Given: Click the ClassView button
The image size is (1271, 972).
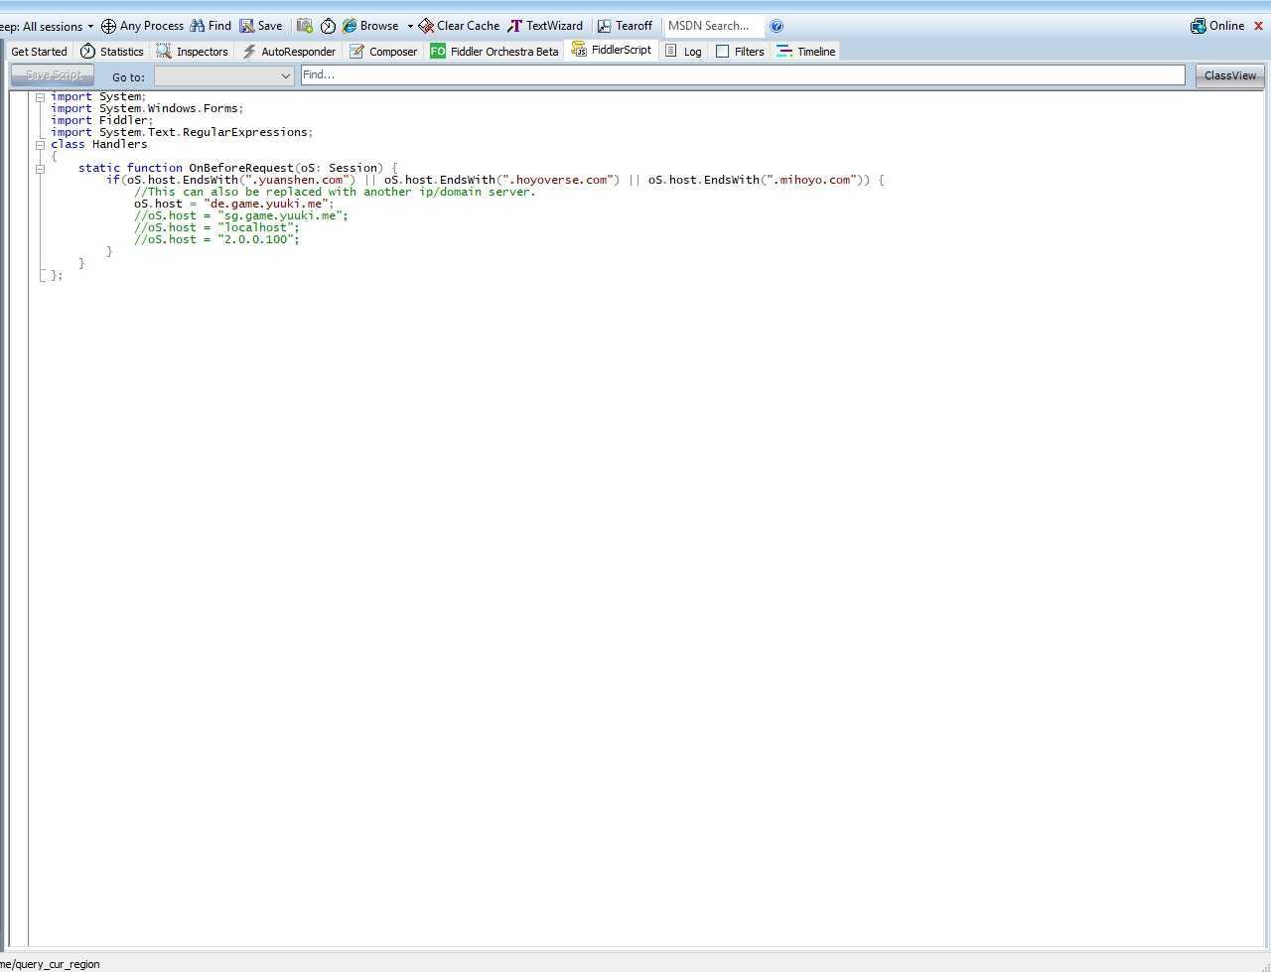Looking at the screenshot, I should pos(1229,75).
